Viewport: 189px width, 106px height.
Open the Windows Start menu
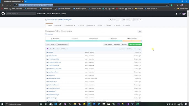2,104
